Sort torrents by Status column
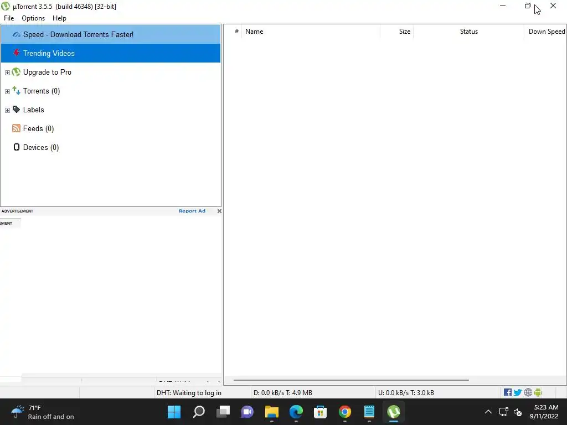 (x=468, y=32)
